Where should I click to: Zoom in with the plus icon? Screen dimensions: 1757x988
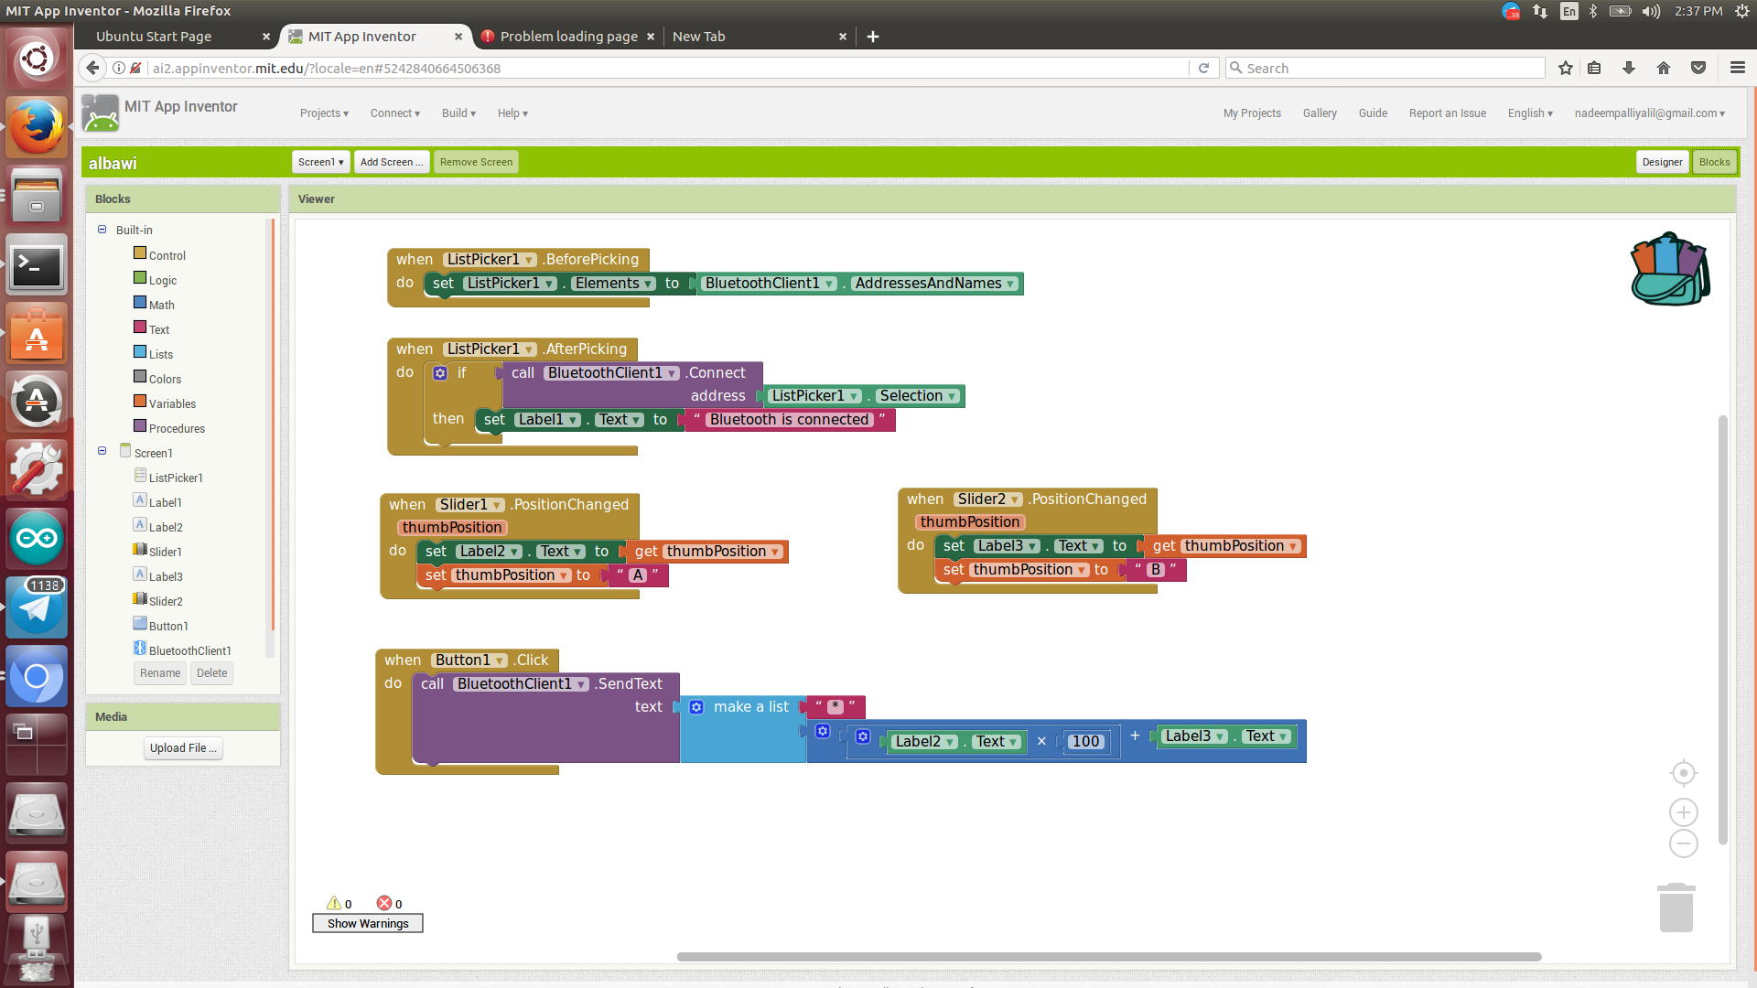[x=1683, y=812]
